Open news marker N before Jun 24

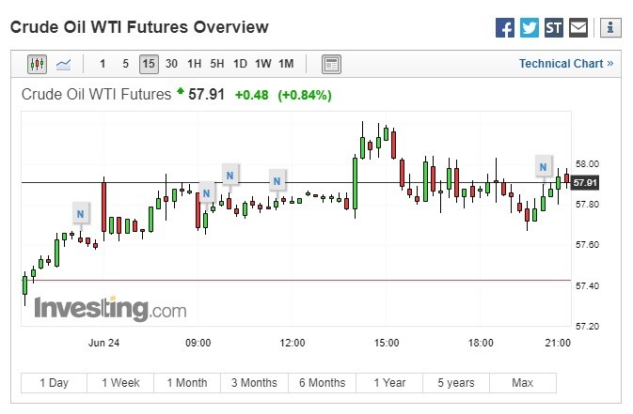[x=80, y=214]
